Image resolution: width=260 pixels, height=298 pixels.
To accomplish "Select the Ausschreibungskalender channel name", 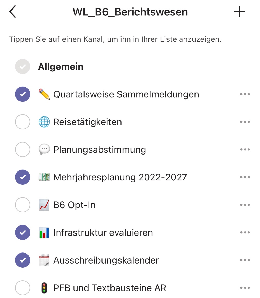I will pyautogui.click(x=106, y=260).
